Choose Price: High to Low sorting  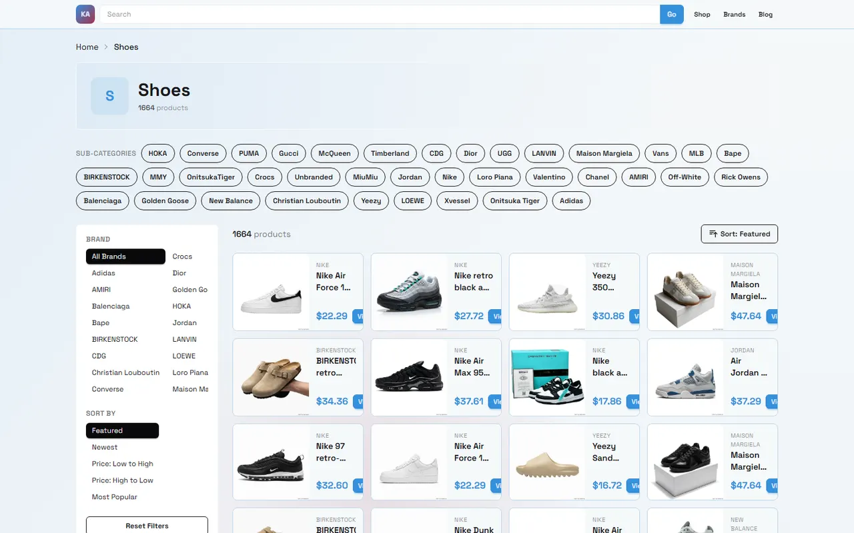122,480
